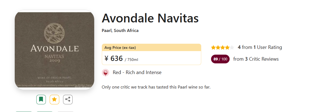332x112 pixels.
Task: Open the Red - Rich and Intense style link
Action: point(137,72)
